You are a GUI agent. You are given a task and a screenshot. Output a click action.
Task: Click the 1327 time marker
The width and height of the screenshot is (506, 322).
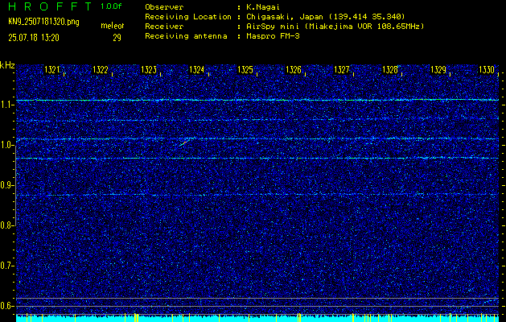pos(342,70)
